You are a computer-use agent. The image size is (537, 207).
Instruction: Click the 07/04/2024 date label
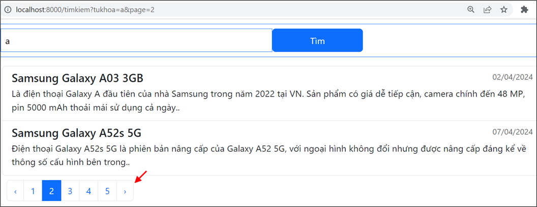tap(513, 131)
